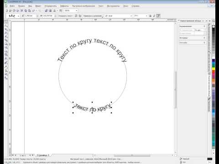This screenshot has width=219, height=164.
Task: Click the Import icon
Action: [47, 10]
